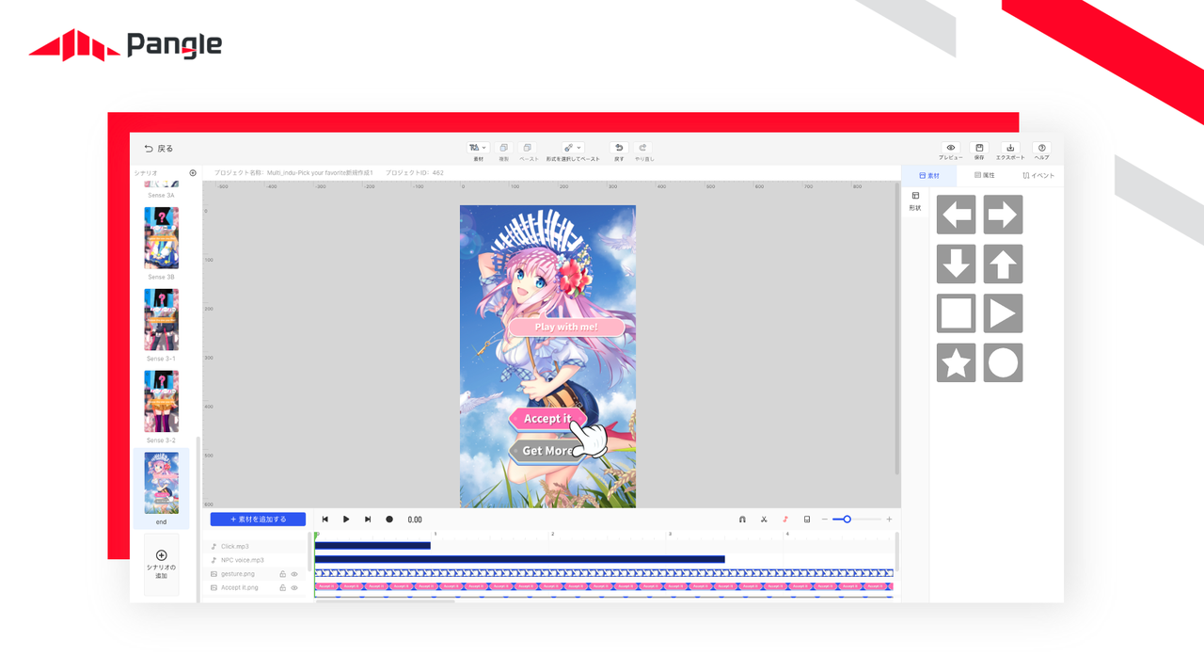The height and width of the screenshot is (656, 1204).
Task: Click the プレビュー preview eye icon
Action: pyautogui.click(x=950, y=148)
